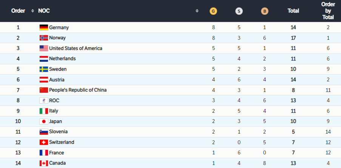Select the France table row name
341x168 pixels.
point(57,153)
